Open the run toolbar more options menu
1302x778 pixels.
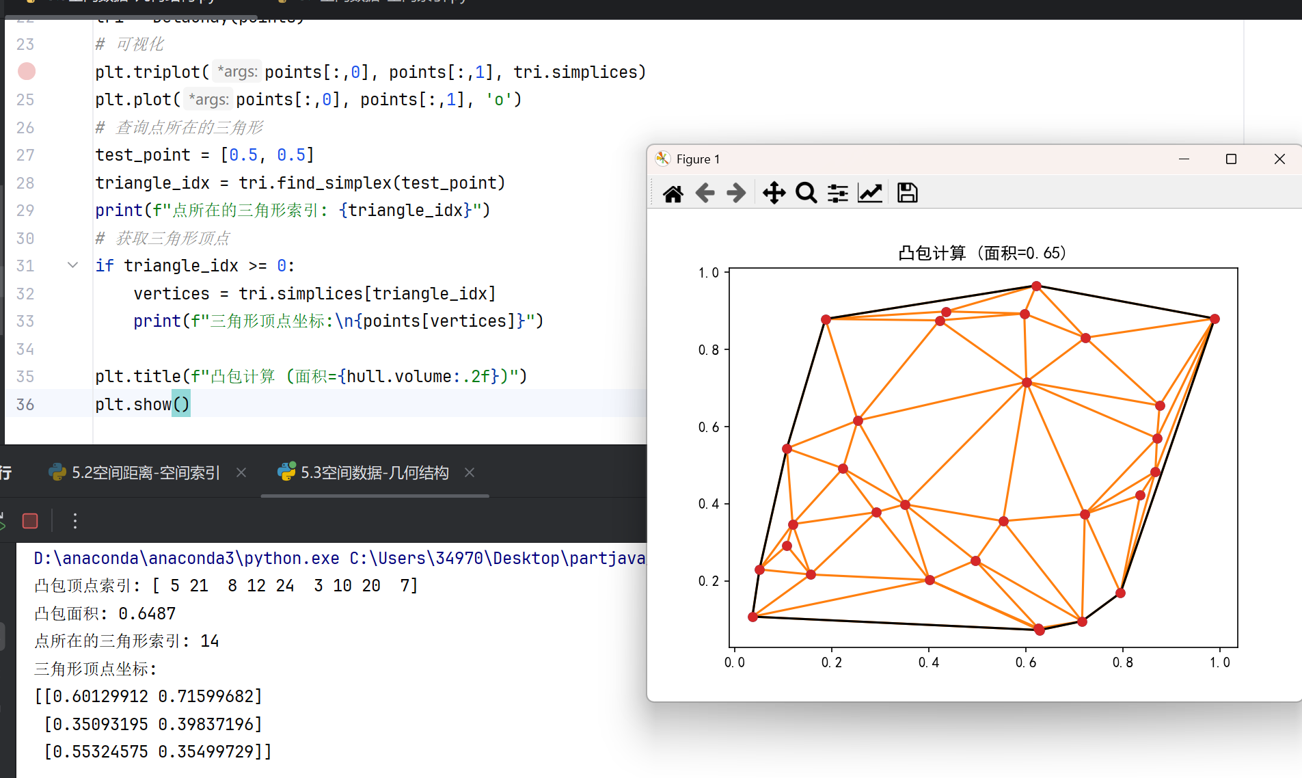click(x=75, y=521)
